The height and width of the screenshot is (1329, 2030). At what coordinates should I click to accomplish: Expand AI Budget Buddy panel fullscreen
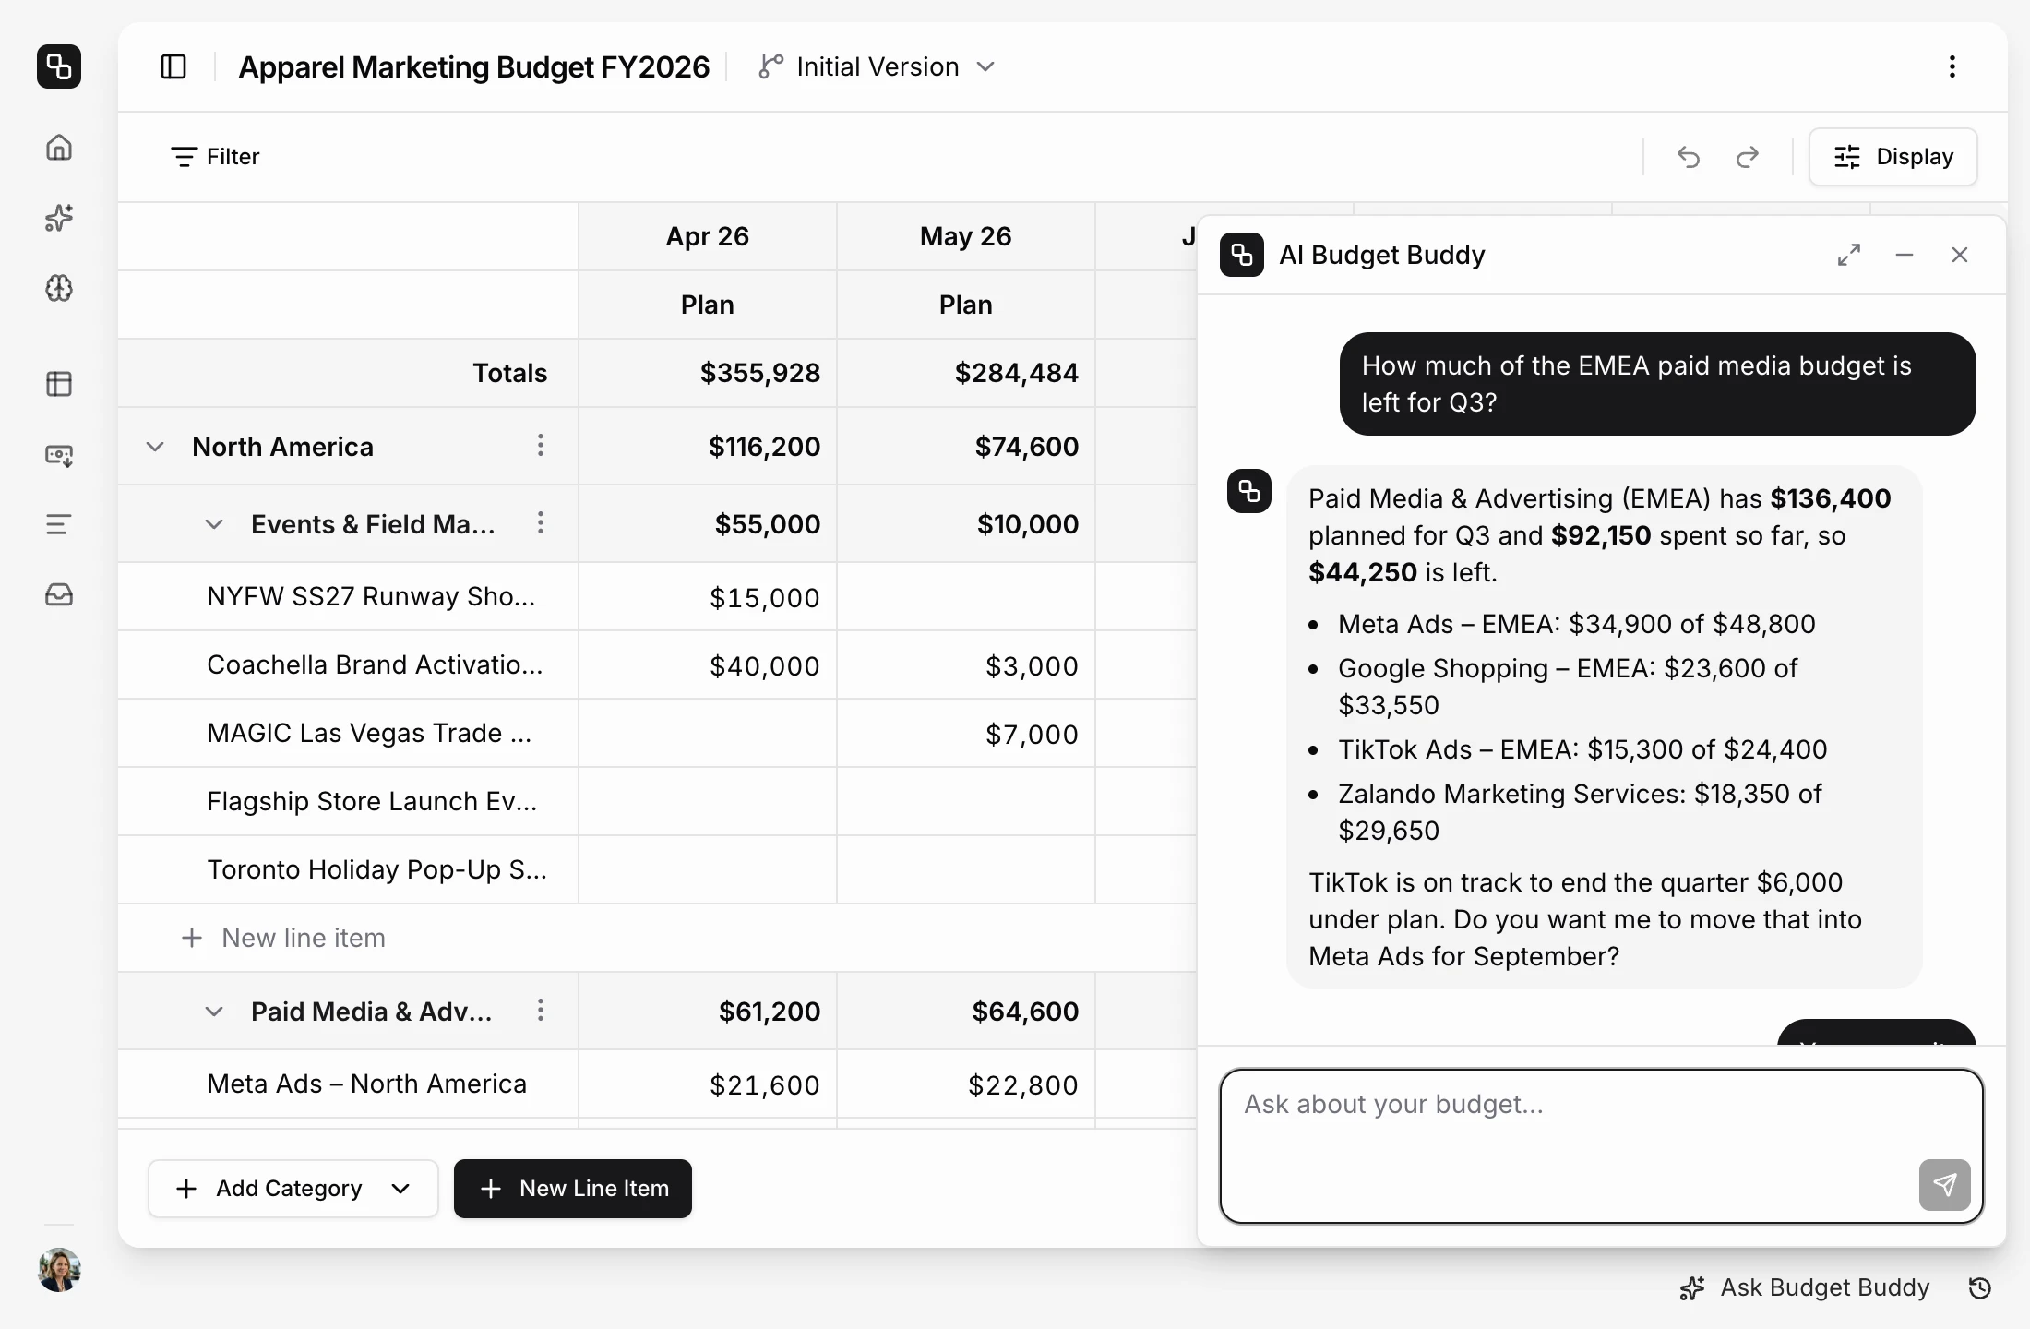point(1848,255)
